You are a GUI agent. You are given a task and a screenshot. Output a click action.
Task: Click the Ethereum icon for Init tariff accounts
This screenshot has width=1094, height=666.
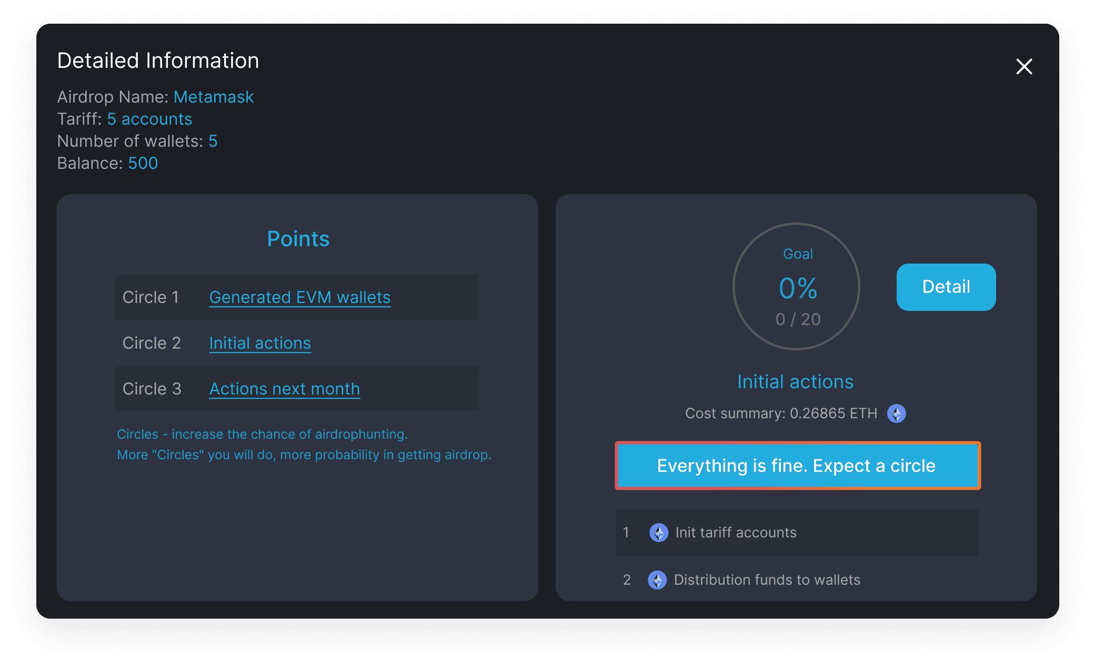point(658,532)
